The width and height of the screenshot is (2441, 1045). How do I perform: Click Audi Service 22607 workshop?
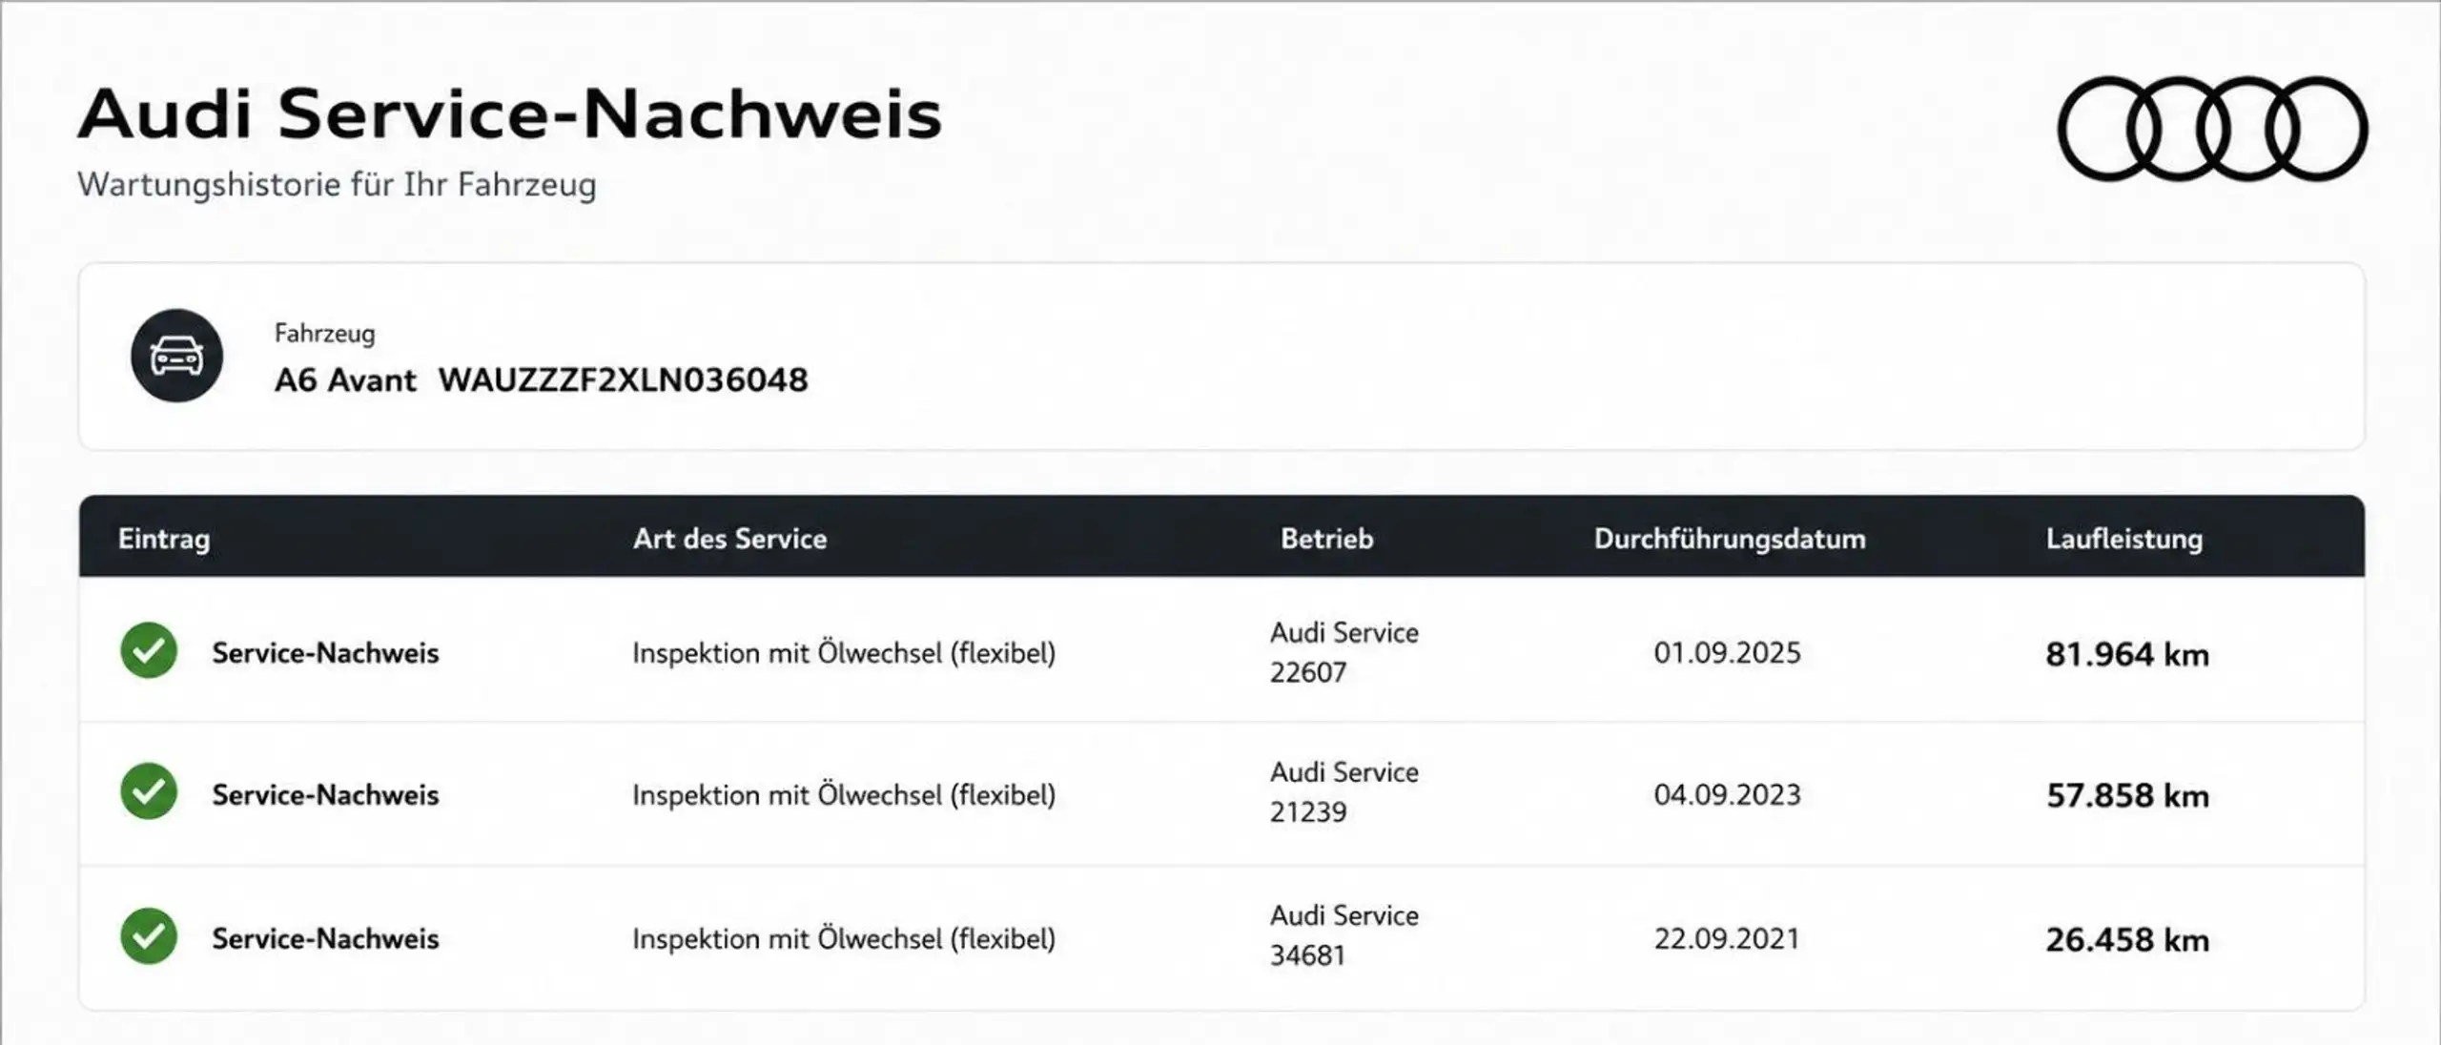1344,652
